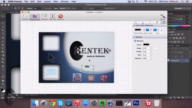Open the Style dropdown in Photoshop
The image size is (192, 108).
[x=64, y=8]
